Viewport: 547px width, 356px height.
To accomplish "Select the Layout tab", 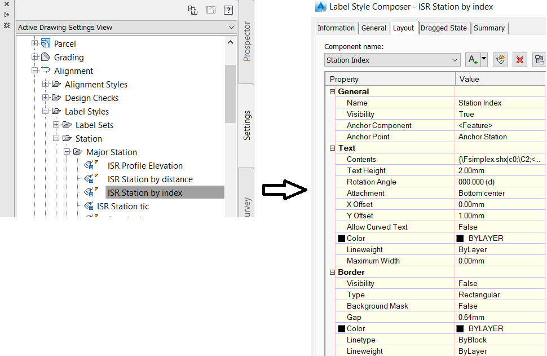I will (x=403, y=28).
